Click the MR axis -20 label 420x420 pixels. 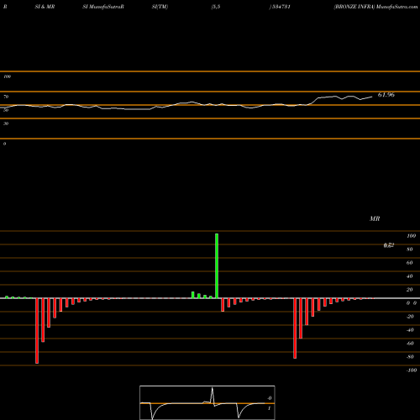coord(410,317)
